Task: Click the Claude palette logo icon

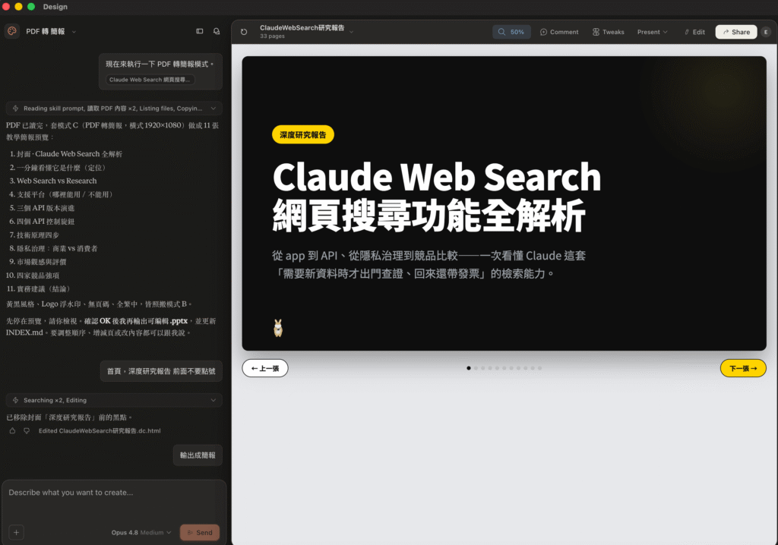Action: (x=12, y=31)
